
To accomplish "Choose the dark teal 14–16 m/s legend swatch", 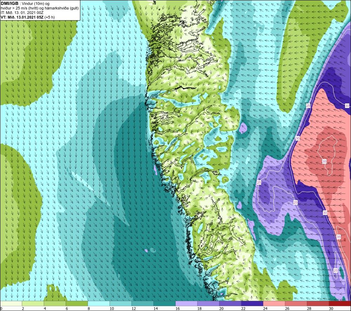I will [x=165, y=303].
